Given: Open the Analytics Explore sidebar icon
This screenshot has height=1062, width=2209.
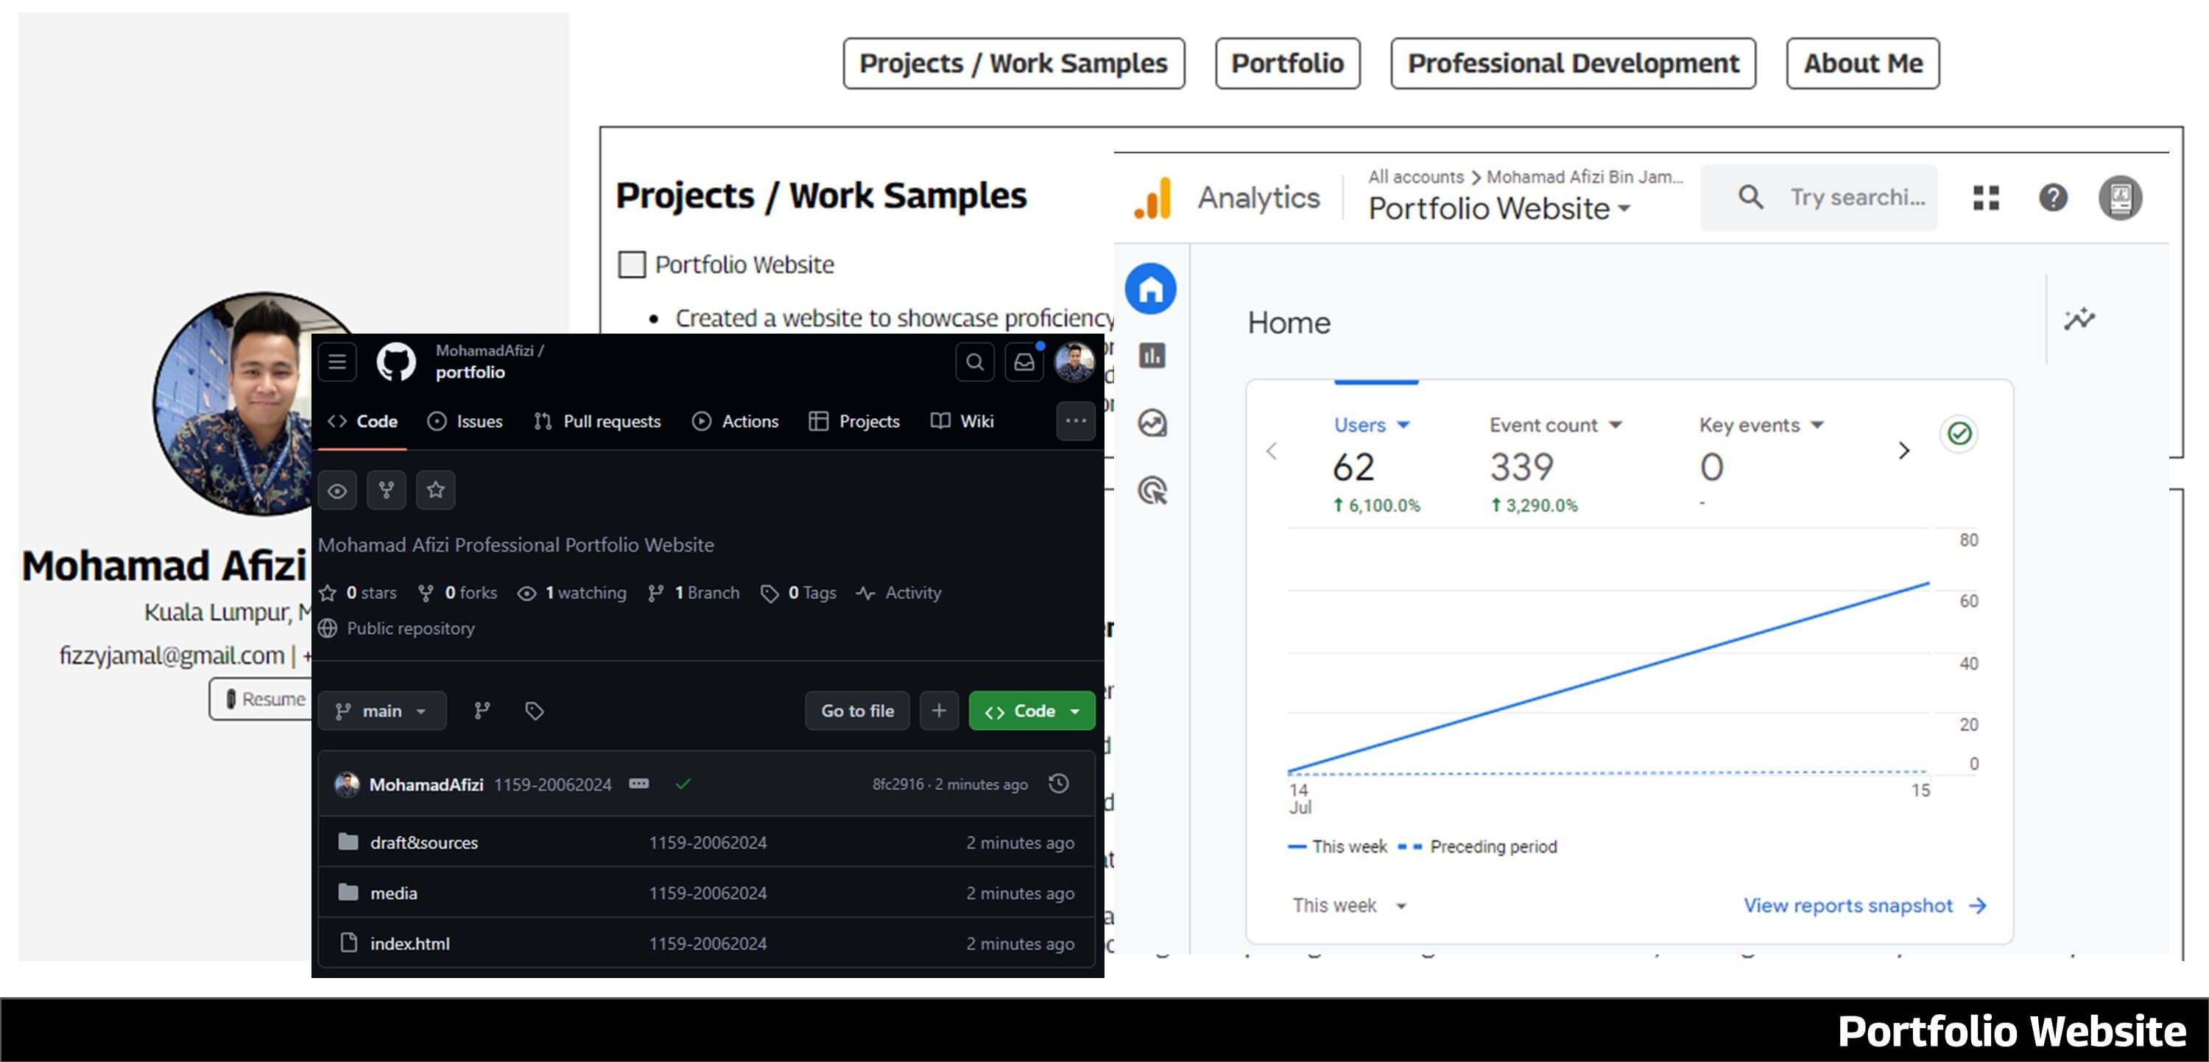Looking at the screenshot, I should coord(1152,423).
